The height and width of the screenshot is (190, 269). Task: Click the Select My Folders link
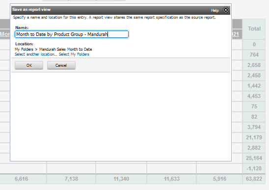coord(74,54)
